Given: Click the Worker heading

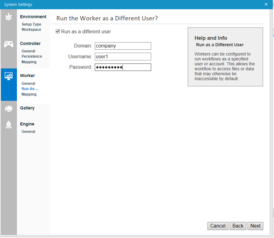Looking at the screenshot, I should click(x=27, y=76).
